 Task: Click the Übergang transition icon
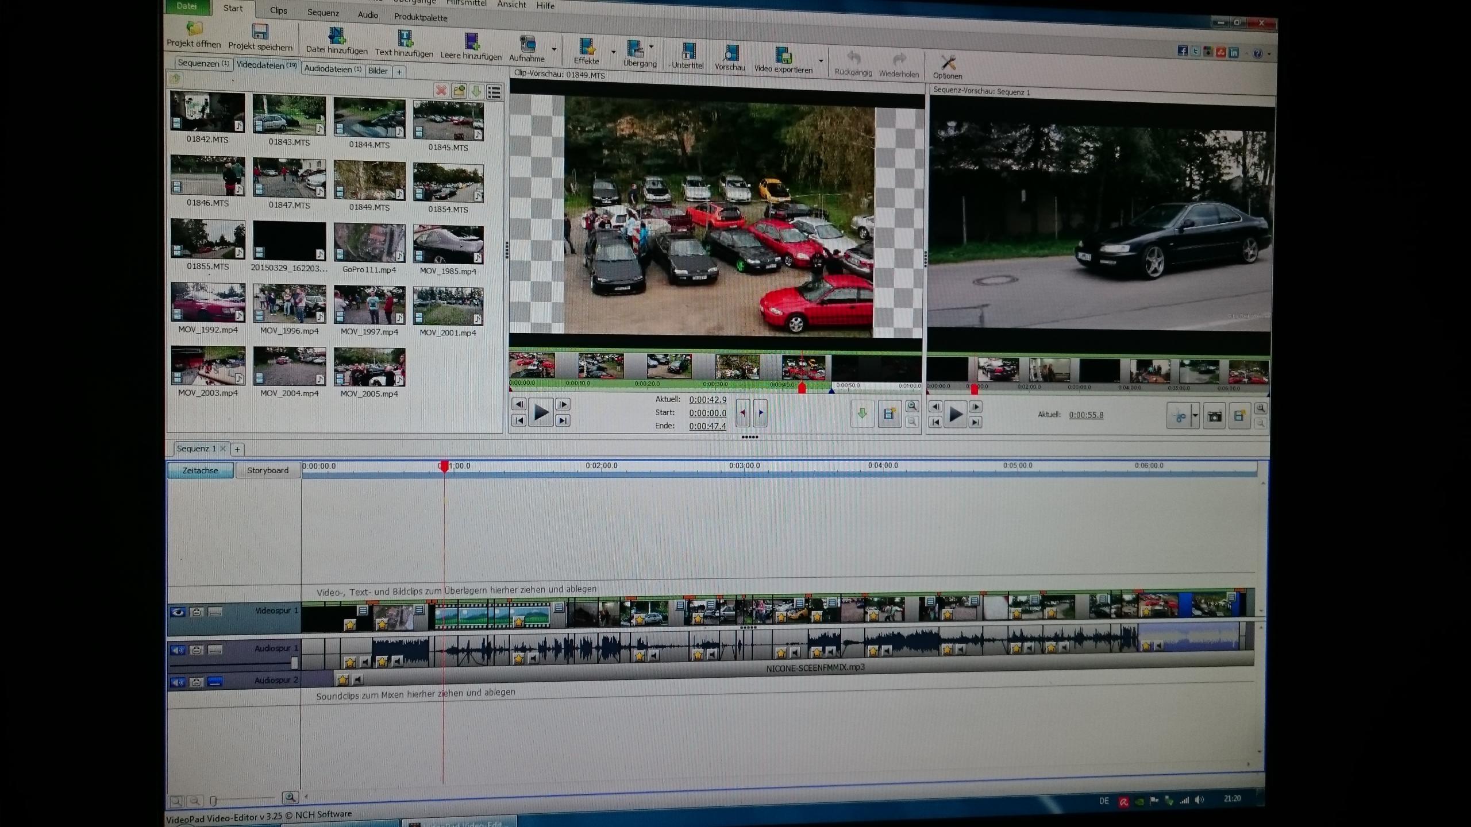[636, 49]
